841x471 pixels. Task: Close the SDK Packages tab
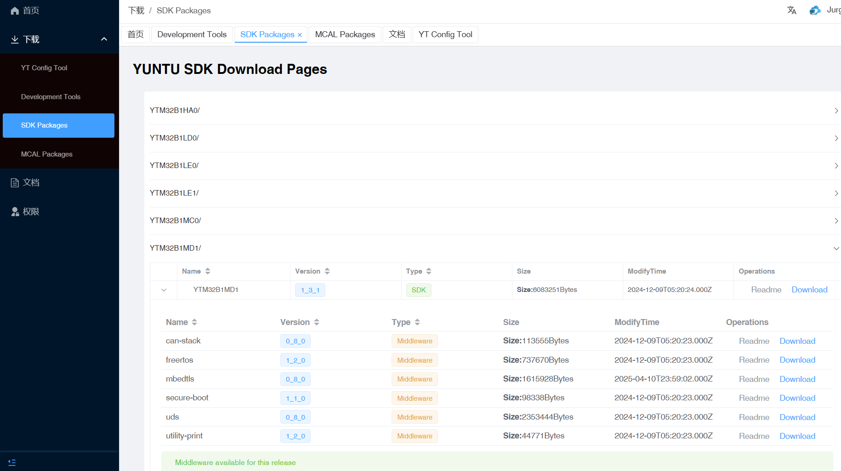click(x=300, y=35)
